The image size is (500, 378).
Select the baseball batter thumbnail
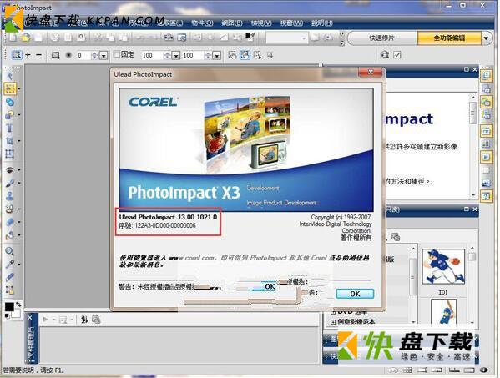443,311
